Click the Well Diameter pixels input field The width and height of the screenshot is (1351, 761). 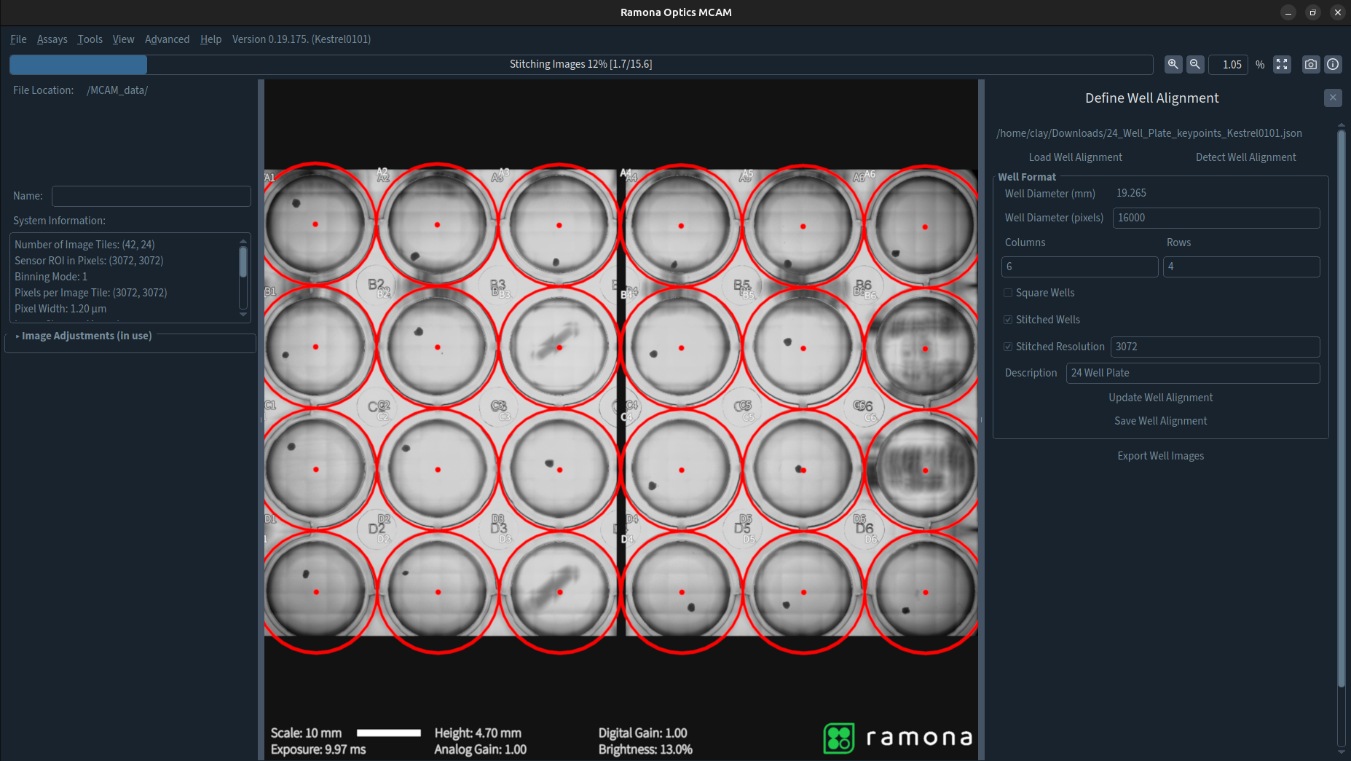coord(1216,218)
